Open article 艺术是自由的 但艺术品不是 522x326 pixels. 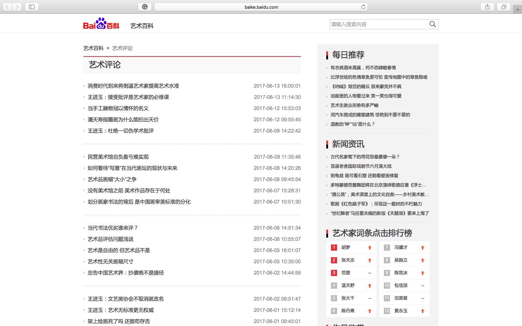tap(119, 250)
